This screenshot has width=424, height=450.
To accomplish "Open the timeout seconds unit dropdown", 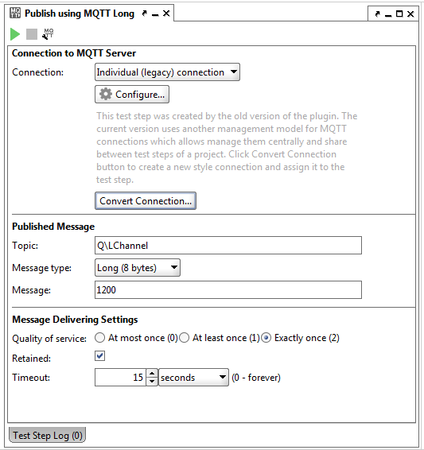I will [x=194, y=377].
